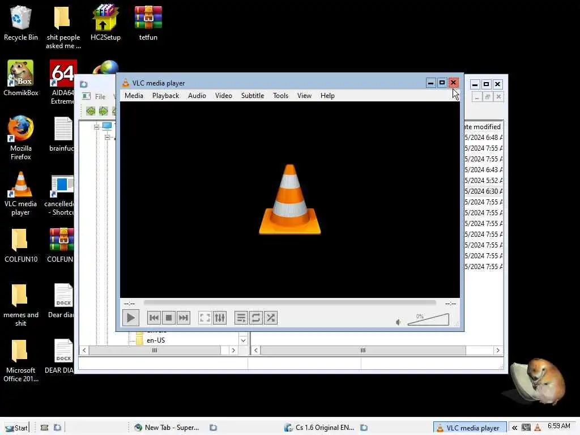
Task: Select the ChomikBox desktop icon
Action: point(21,78)
